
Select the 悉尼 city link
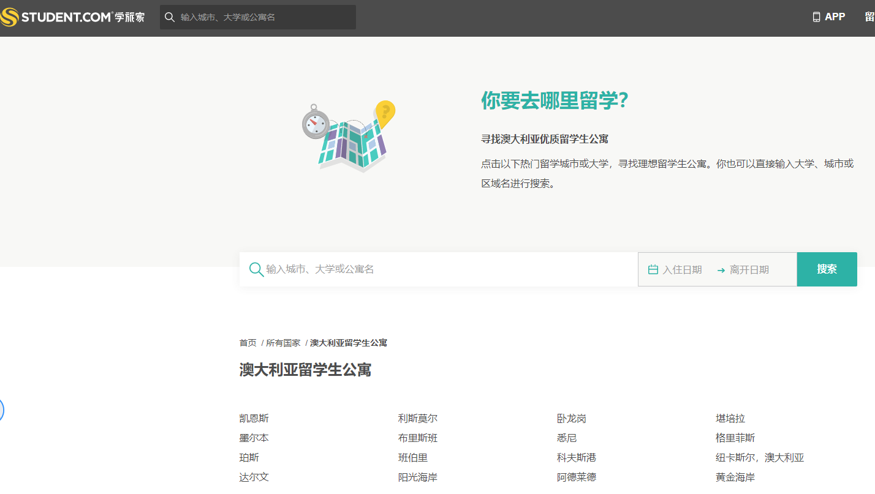(567, 438)
